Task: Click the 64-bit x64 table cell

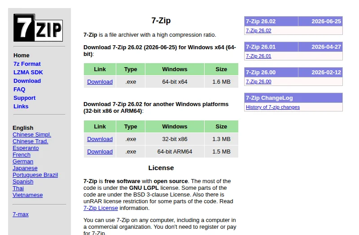Action: click(175, 82)
